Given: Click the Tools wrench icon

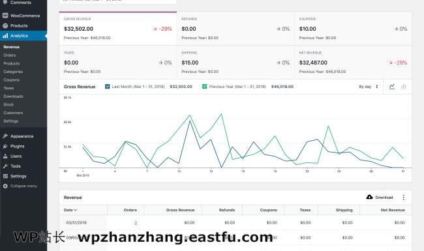Looking at the screenshot, I should point(5,166).
